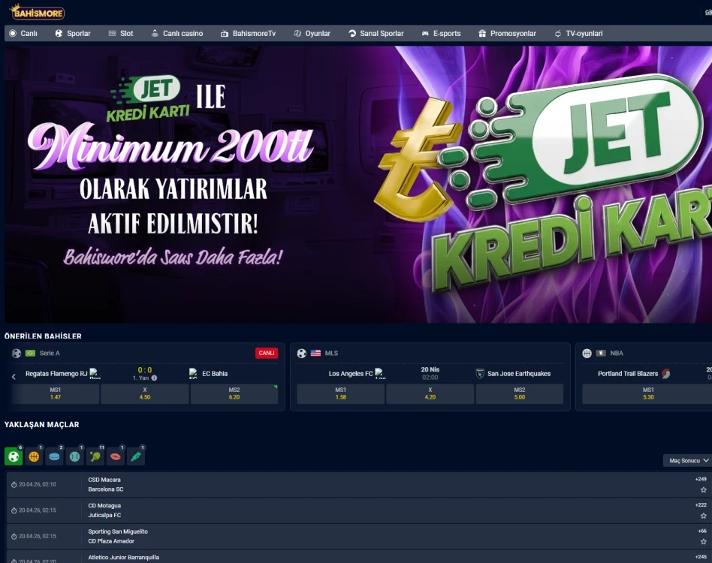Click the Promosyonlar gift icon

481,33
